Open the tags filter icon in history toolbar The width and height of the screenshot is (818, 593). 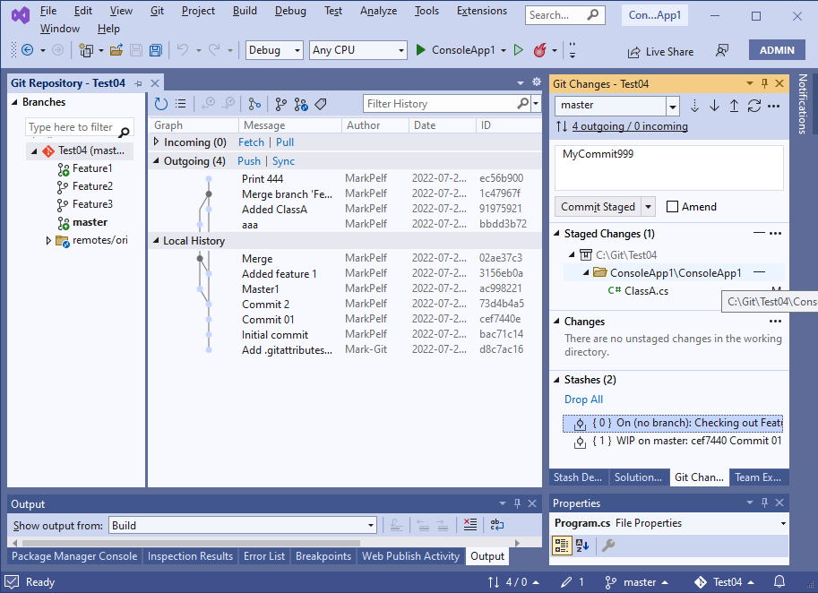coord(321,104)
